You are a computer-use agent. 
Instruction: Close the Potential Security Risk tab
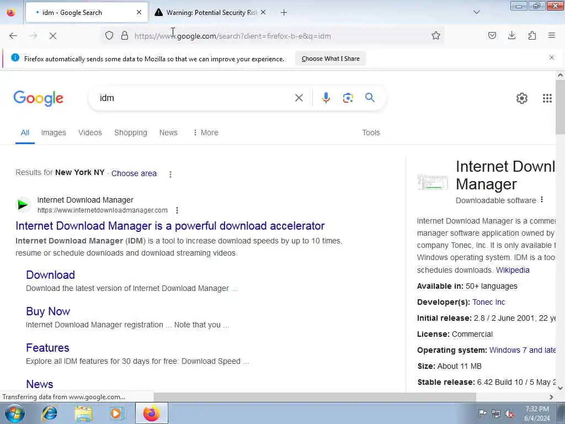(x=263, y=13)
